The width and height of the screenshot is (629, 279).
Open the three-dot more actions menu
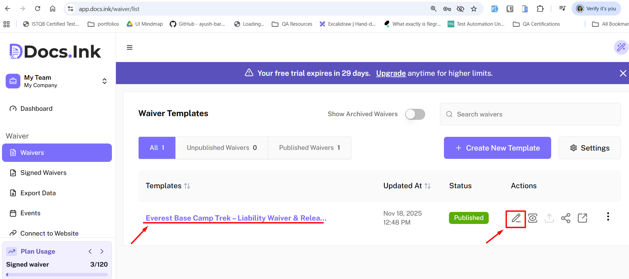point(608,217)
